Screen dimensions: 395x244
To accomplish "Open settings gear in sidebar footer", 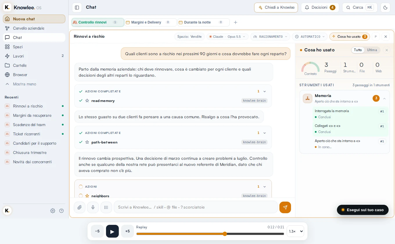I will point(53,211).
